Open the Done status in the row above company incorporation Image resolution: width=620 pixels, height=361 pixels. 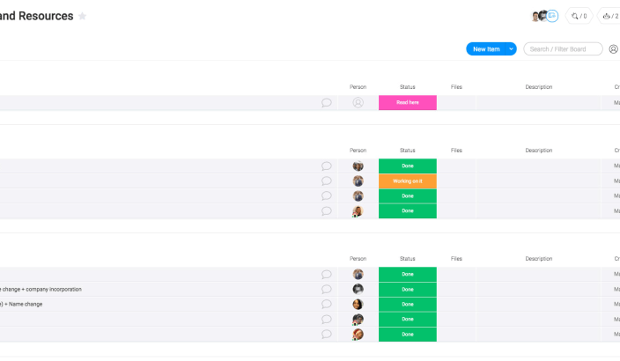click(x=407, y=275)
